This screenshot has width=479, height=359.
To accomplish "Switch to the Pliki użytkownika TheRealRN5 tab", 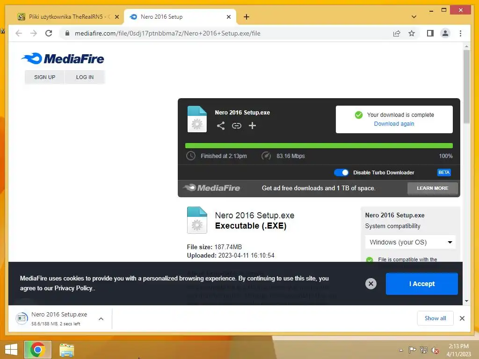I will pyautogui.click(x=67, y=17).
